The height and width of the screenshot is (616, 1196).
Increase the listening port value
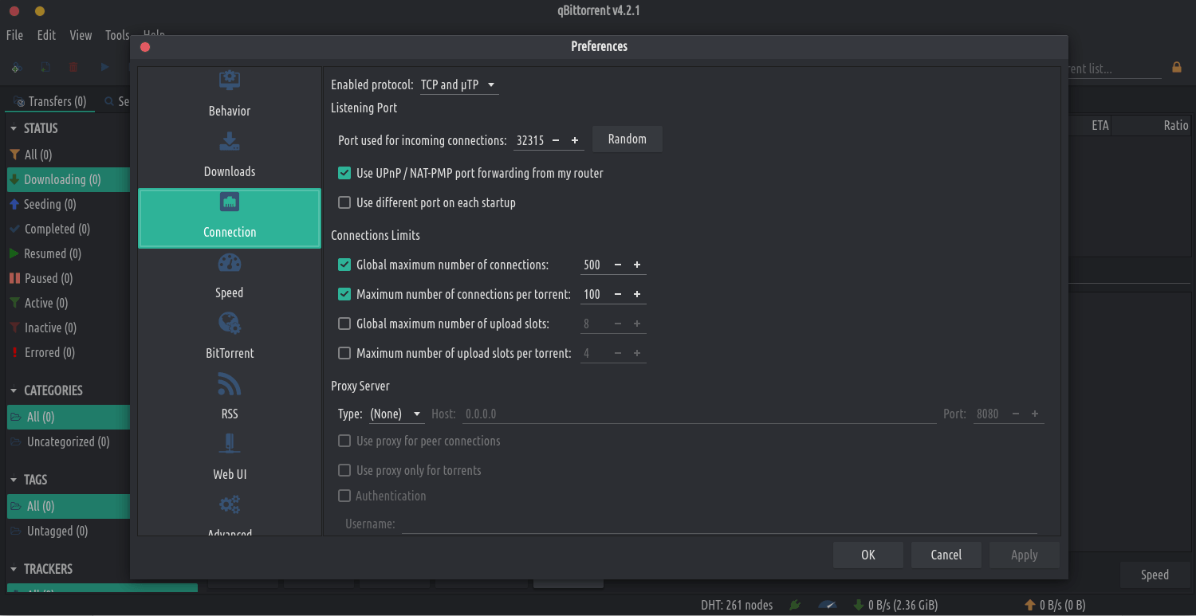[575, 140]
